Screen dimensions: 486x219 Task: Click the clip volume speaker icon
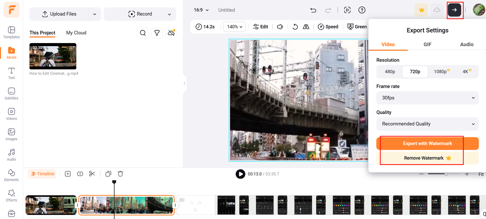point(280,27)
